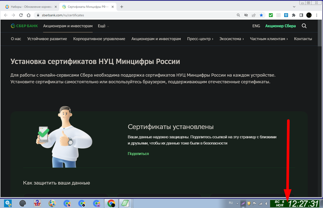Open the browser home page icon
323x208 pixels.
28,15
